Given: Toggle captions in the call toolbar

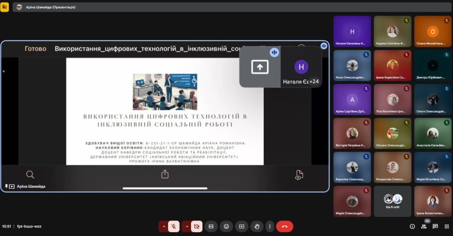Looking at the screenshot, I should point(211,226).
